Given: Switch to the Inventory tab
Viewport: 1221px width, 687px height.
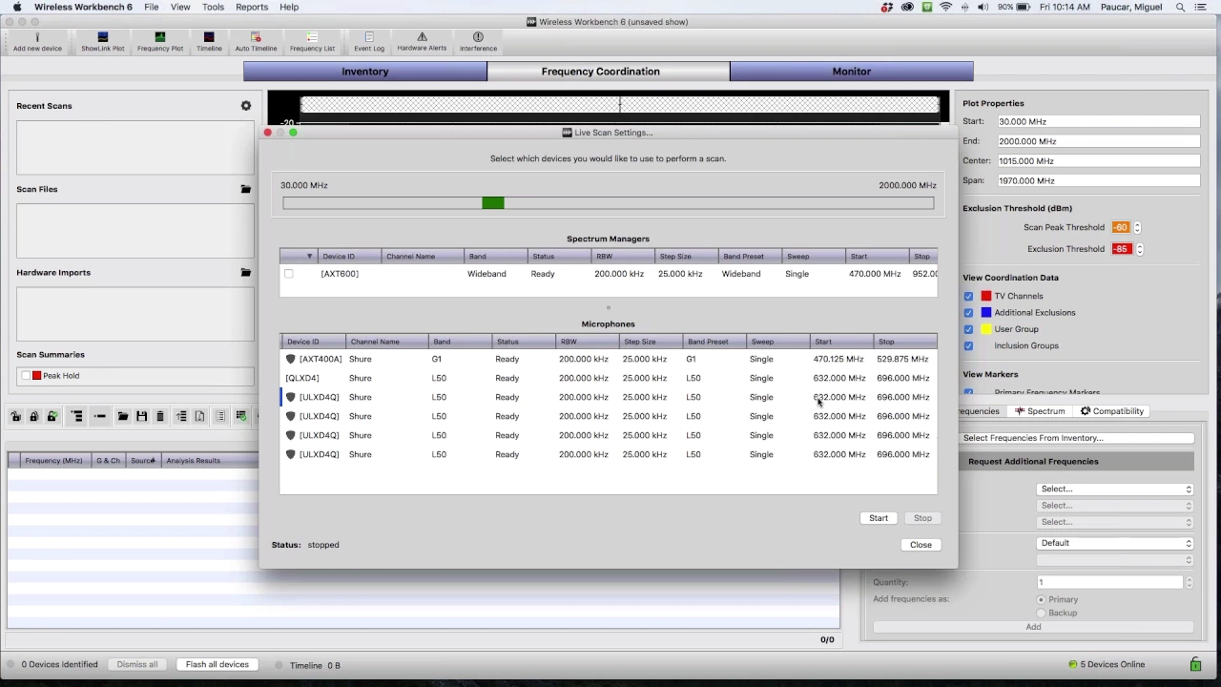Looking at the screenshot, I should 365,72.
